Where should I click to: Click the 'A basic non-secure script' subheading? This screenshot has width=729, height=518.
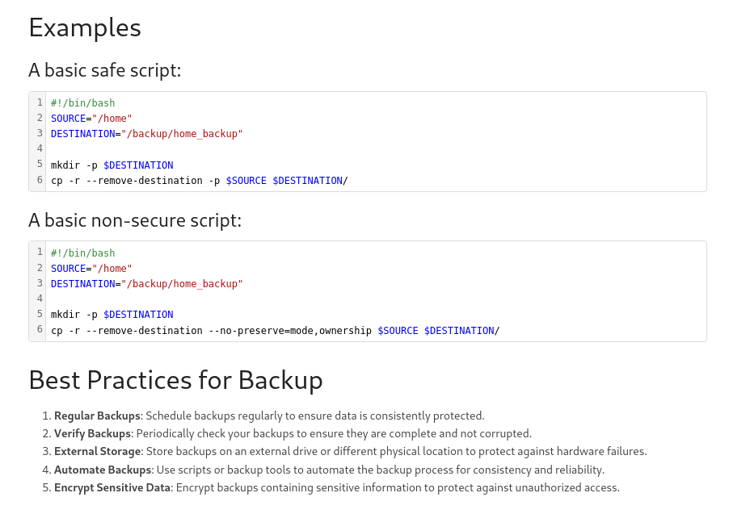coord(135,220)
